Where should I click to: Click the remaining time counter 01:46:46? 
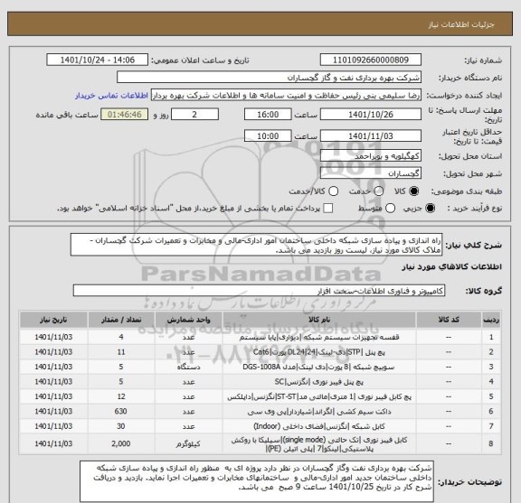pyautogui.click(x=125, y=115)
